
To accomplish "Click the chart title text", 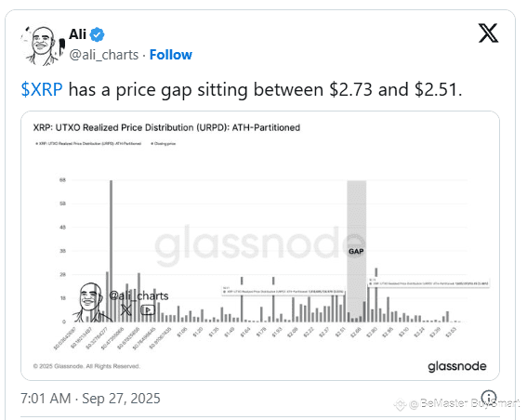I will coord(166,127).
